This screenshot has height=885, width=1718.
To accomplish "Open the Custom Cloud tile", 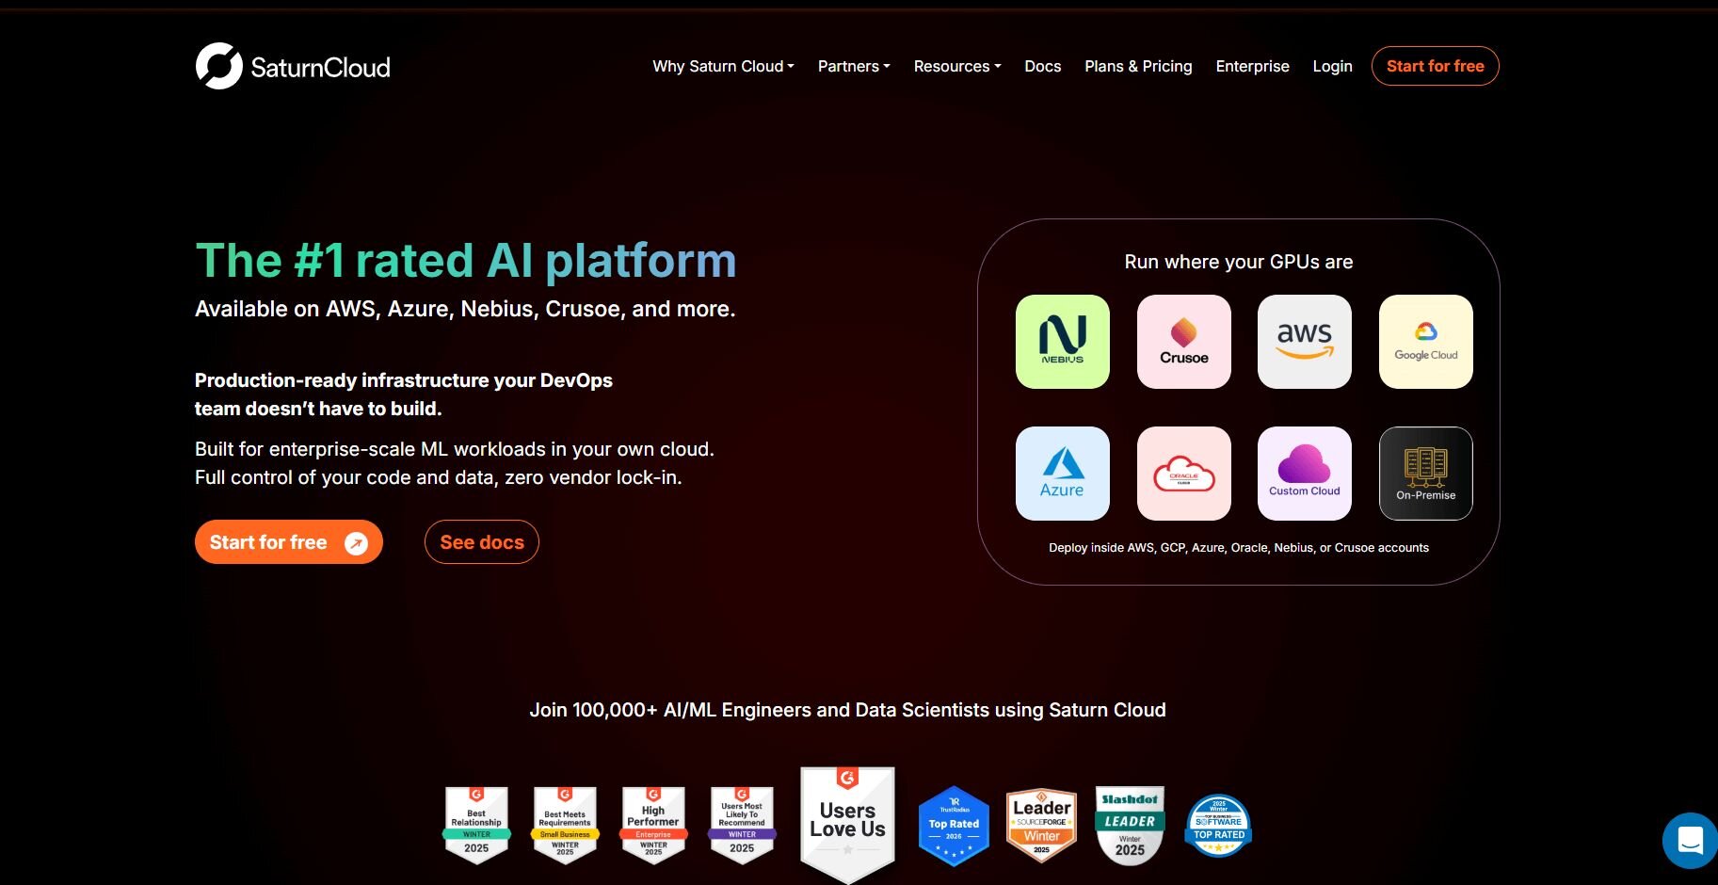I will pyautogui.click(x=1304, y=474).
